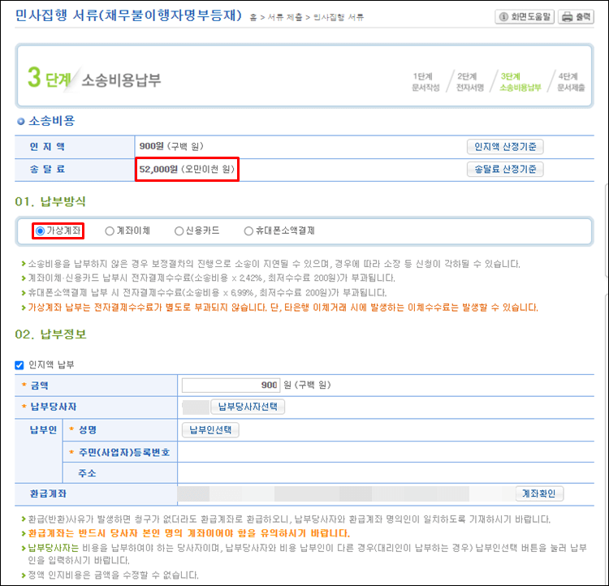This screenshot has height=586, width=609.
Task: Click the info icon in 화면도움말
Action: [503, 17]
